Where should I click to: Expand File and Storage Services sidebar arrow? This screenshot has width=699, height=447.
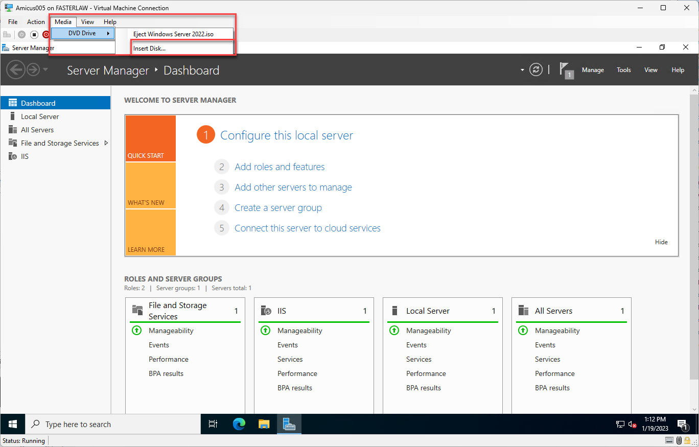coord(106,143)
